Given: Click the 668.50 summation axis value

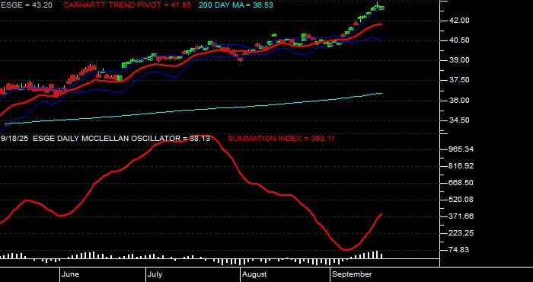Looking at the screenshot, I should tap(461, 183).
